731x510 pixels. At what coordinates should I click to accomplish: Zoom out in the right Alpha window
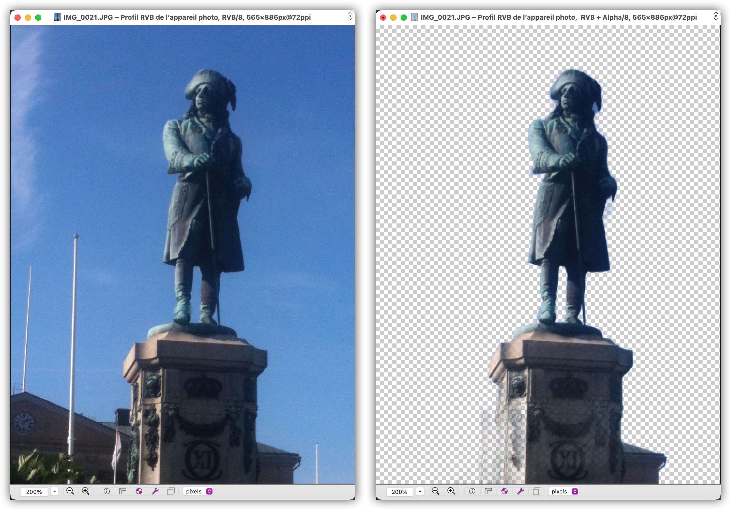click(436, 491)
